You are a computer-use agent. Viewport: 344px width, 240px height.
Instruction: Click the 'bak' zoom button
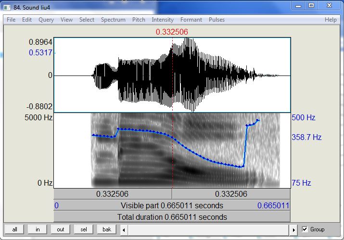pos(107,229)
